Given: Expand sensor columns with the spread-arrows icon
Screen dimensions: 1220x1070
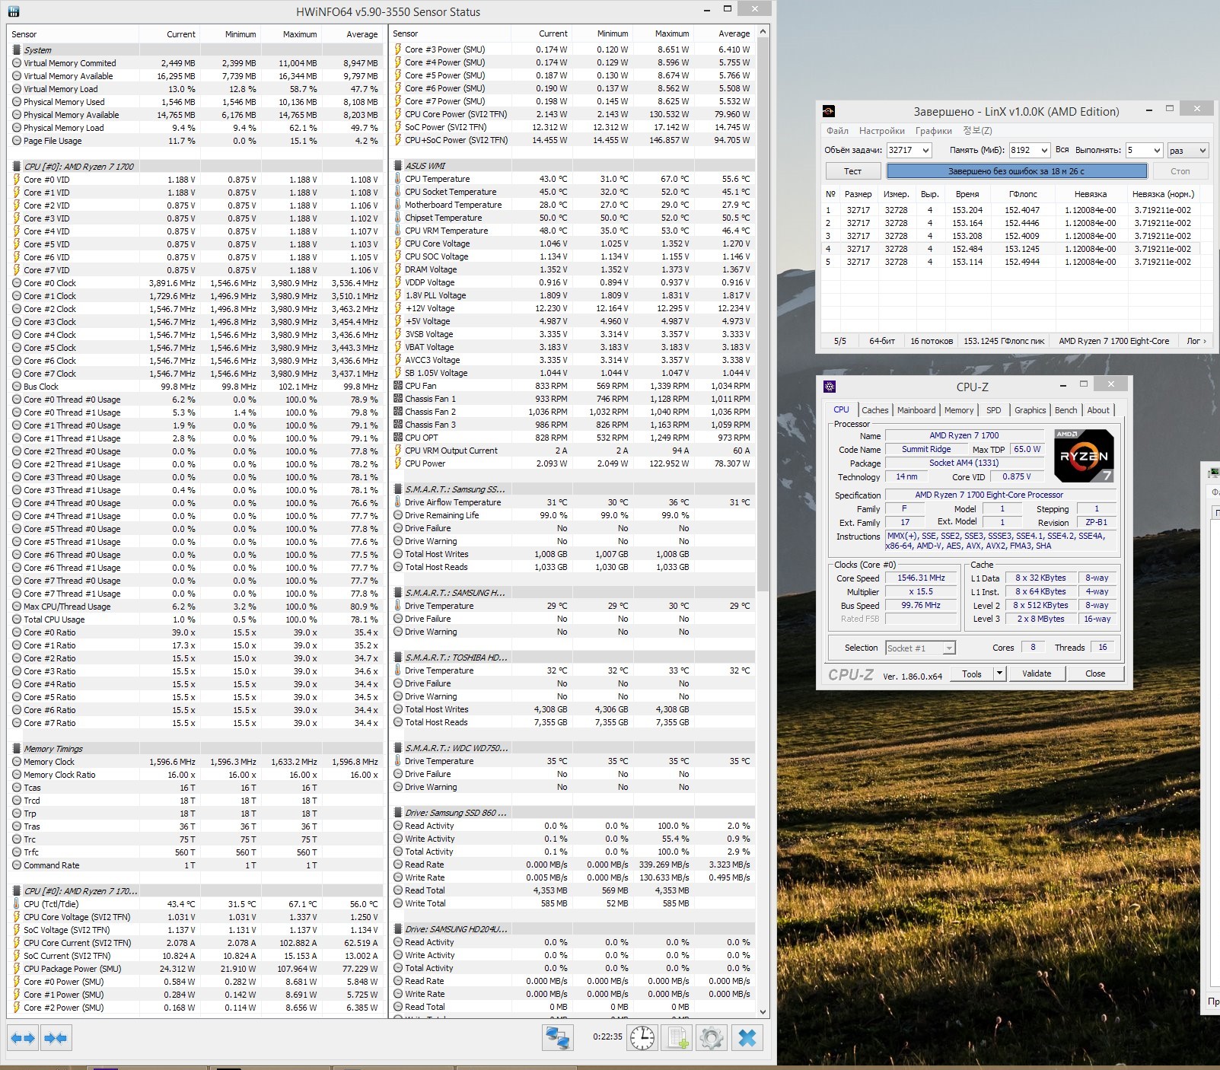Looking at the screenshot, I should click(x=23, y=1038).
